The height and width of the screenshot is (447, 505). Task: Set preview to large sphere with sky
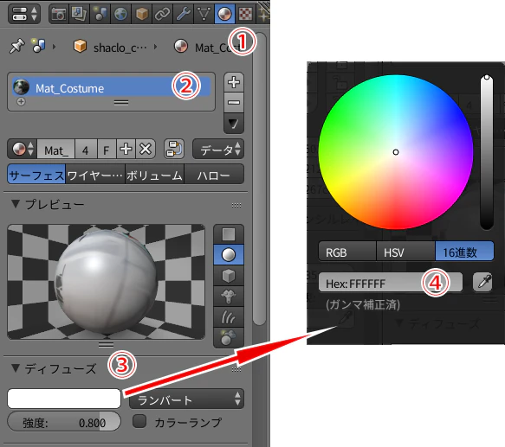pyautogui.click(x=229, y=337)
